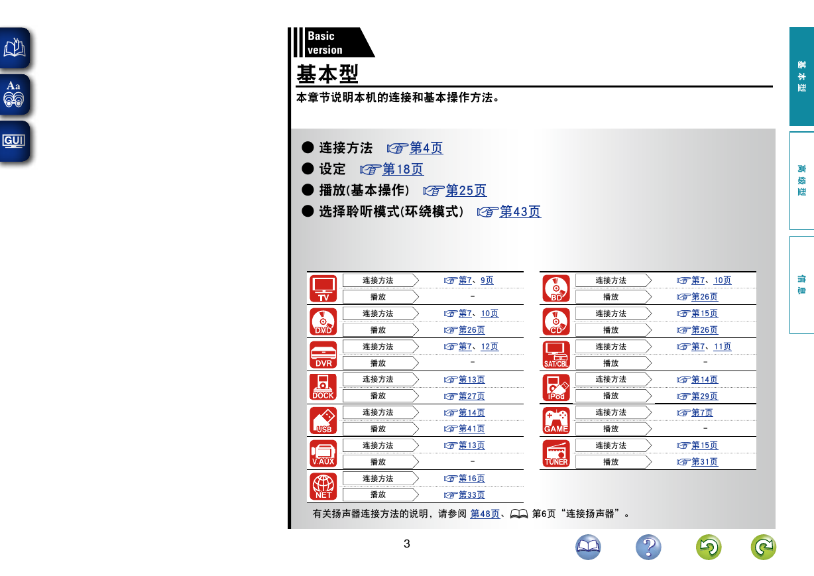Open GAME connection 第7页 link
The width and height of the screenshot is (814, 576).
(703, 413)
